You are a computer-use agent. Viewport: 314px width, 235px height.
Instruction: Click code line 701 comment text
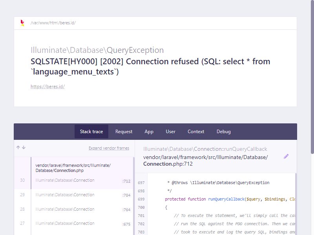pos(234,216)
